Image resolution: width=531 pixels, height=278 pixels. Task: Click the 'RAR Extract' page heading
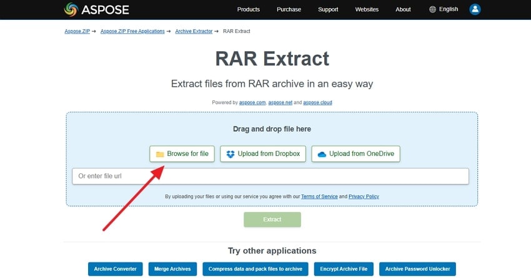click(x=272, y=59)
